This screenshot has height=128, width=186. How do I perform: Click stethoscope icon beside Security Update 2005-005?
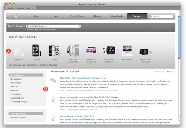coord(53,118)
